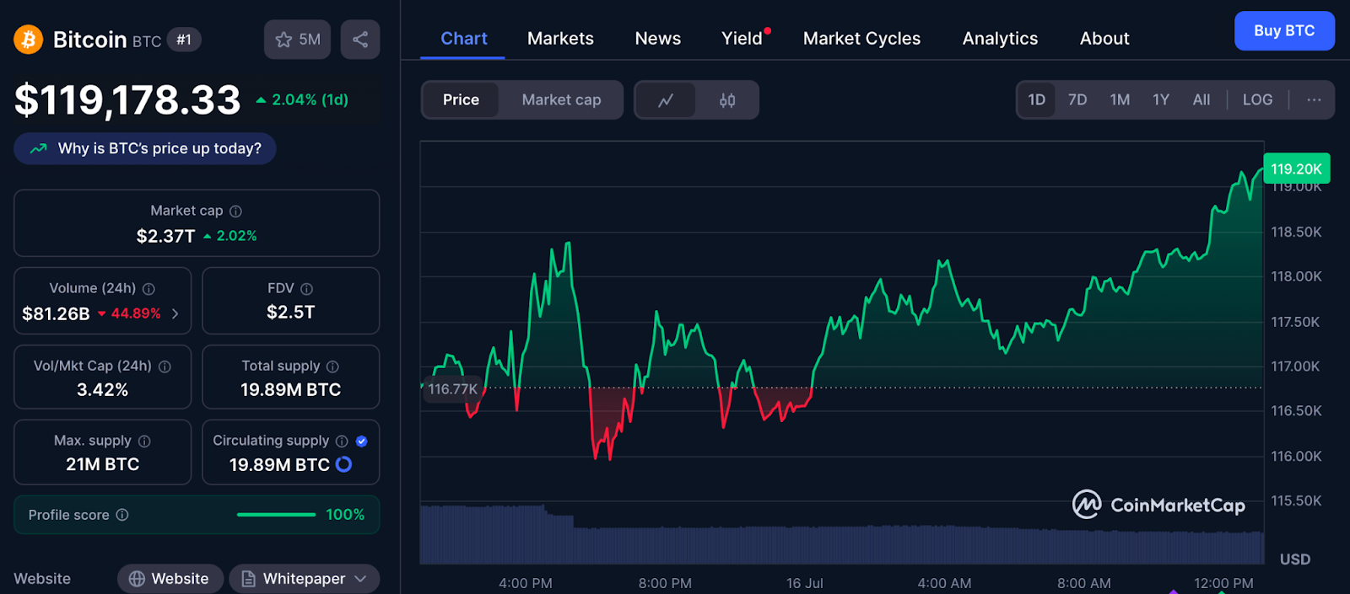
Task: Click the FDV info icon
Action: click(307, 289)
